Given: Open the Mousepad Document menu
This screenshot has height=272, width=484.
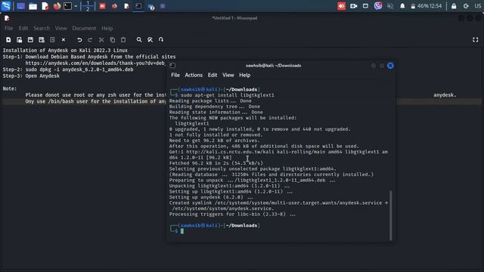Looking at the screenshot, I should coord(84,29).
